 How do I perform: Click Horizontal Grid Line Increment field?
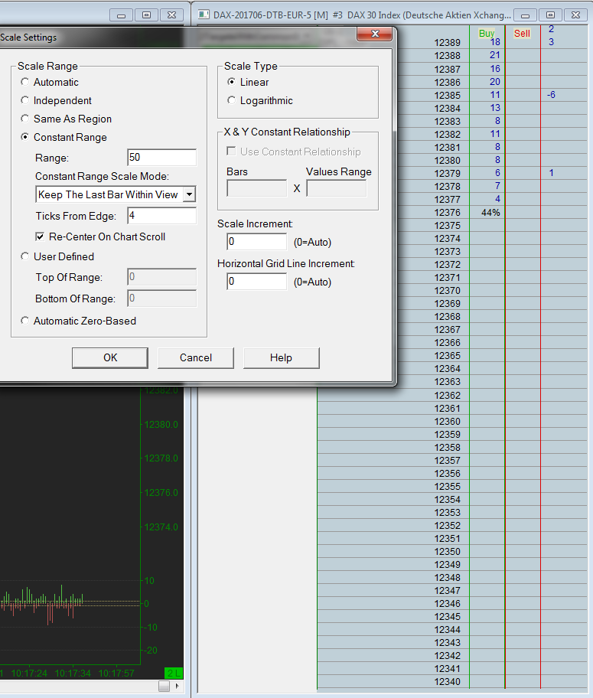(x=257, y=282)
